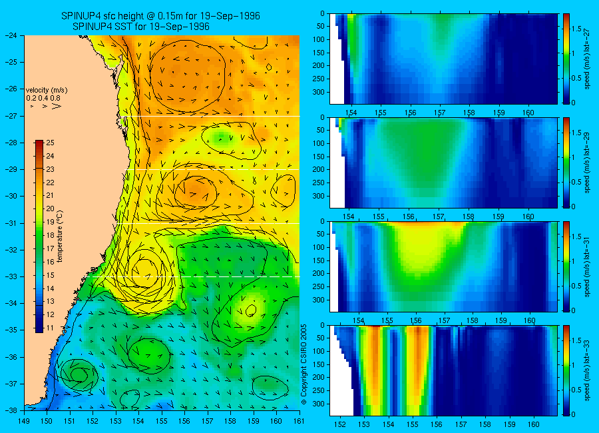The height and width of the screenshot is (433, 599).
Task: Select the lat=-27 speed section plot
Action: 443,59
